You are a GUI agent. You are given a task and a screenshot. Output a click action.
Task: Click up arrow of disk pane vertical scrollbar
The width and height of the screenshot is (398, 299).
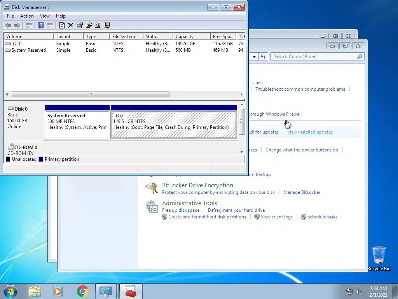click(x=242, y=104)
